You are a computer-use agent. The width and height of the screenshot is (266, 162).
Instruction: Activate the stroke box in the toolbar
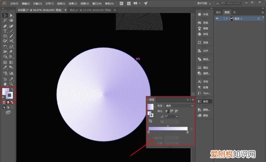click(x=10, y=96)
